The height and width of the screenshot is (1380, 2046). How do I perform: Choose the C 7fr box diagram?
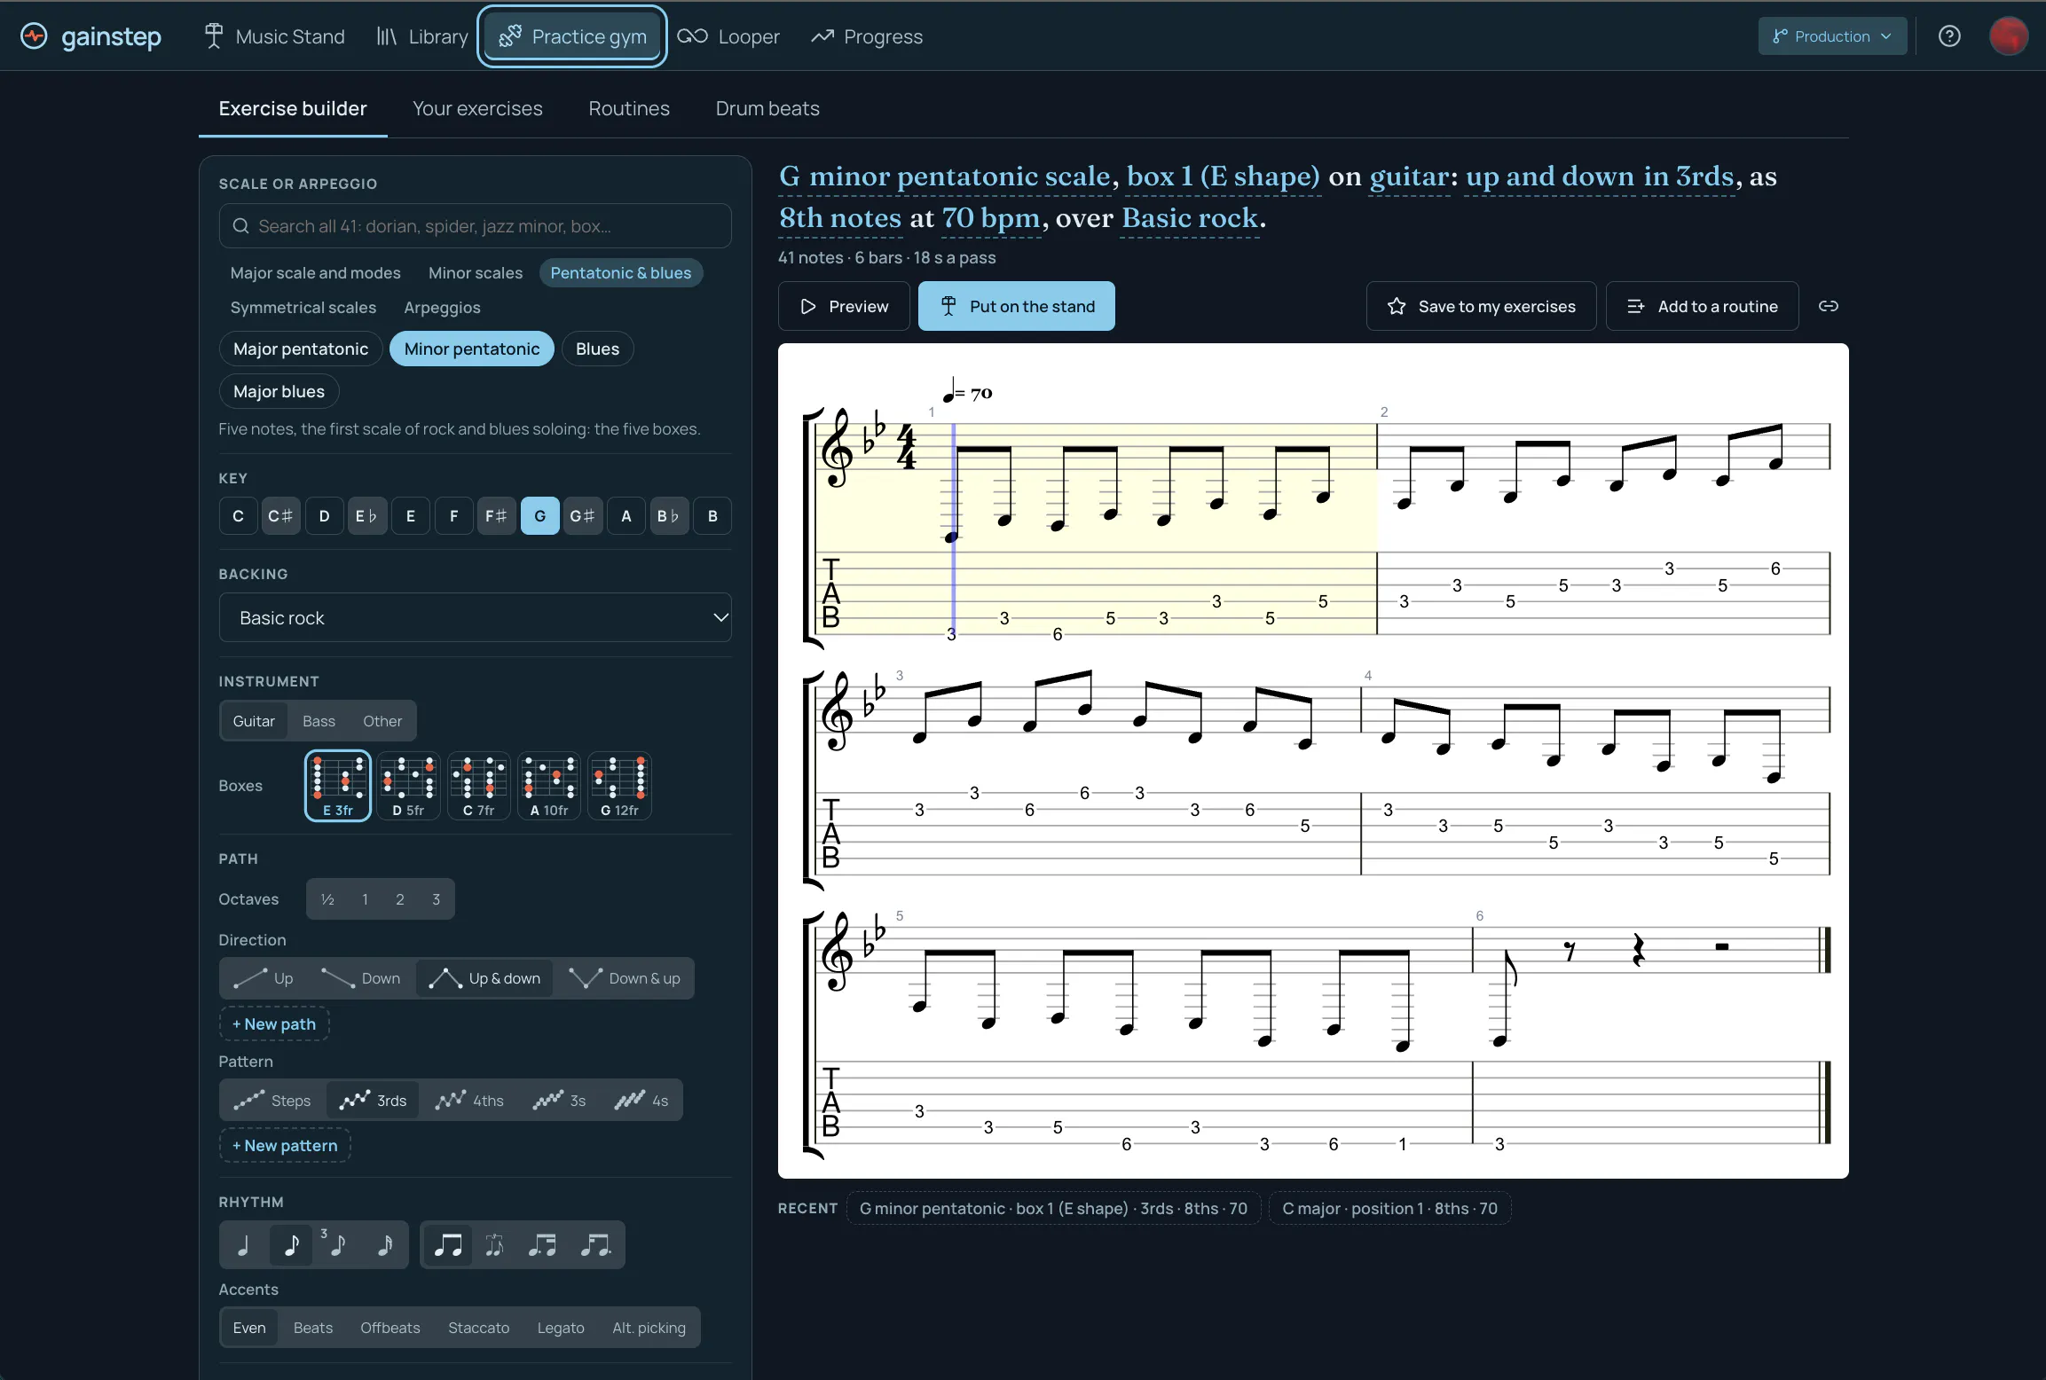pos(479,786)
